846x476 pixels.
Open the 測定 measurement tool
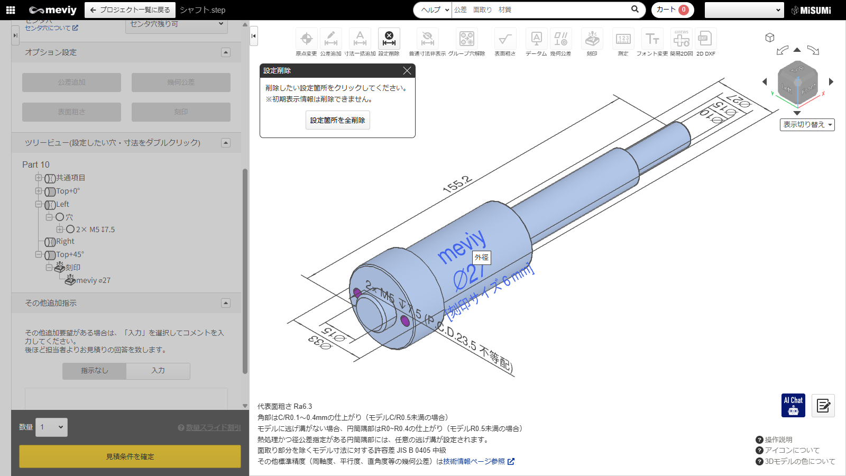pyautogui.click(x=623, y=39)
